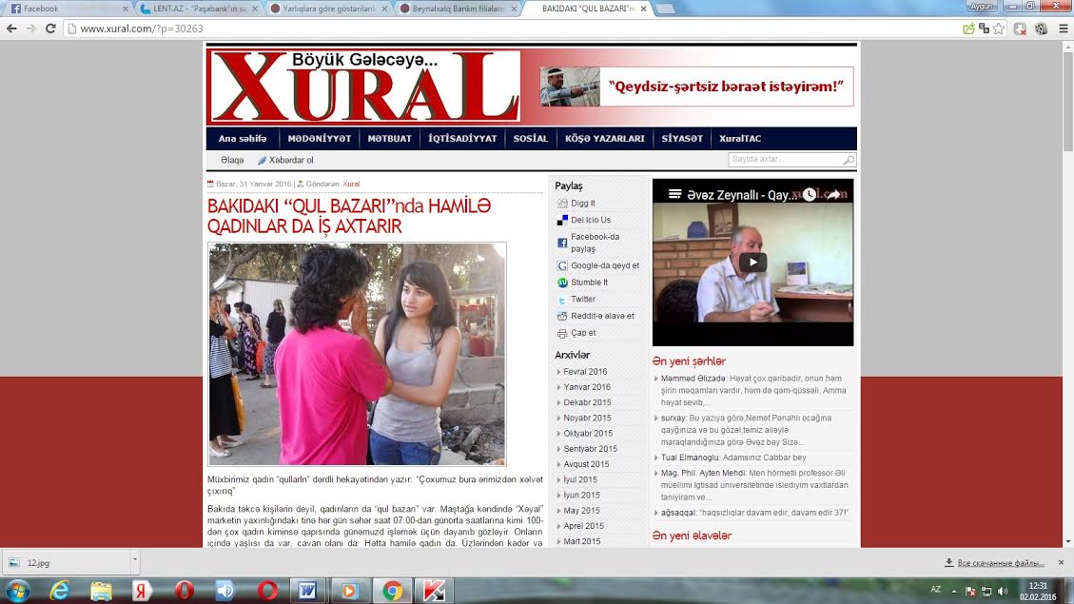Click the article photo of two women
Viewport: 1074px width, 604px height.
point(357,354)
